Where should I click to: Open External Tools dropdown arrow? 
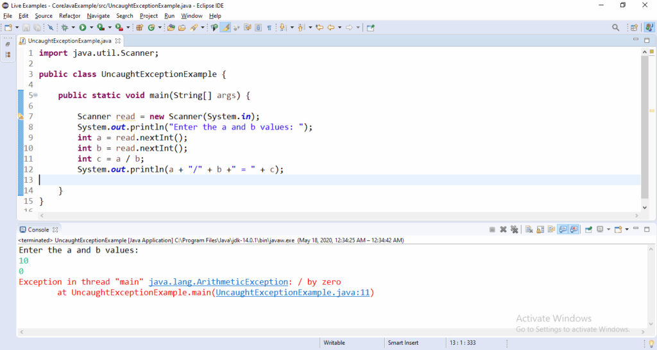[x=128, y=28]
